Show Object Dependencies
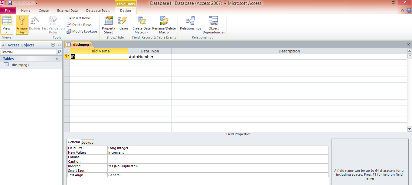Screen dimensions: 412x185 pos(214,25)
